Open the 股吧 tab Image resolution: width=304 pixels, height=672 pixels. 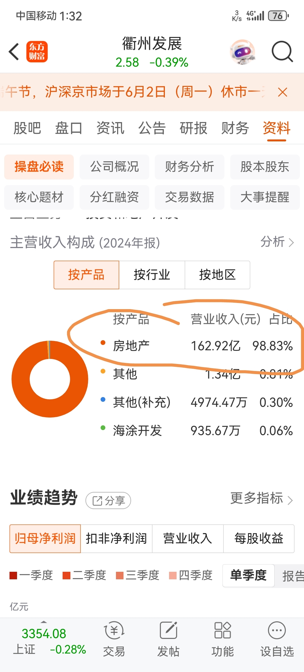coord(27,128)
